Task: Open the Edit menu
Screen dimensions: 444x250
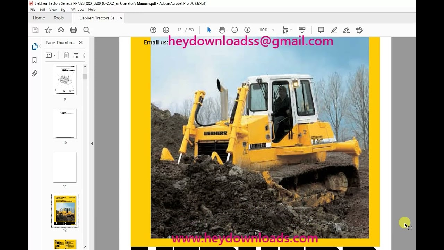Action: click(x=42, y=10)
